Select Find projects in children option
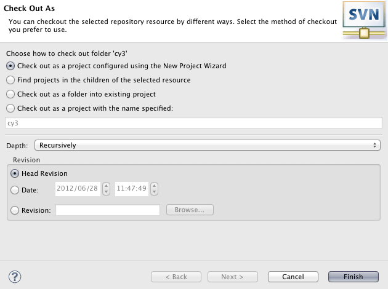The width and height of the screenshot is (388, 289). click(x=10, y=80)
